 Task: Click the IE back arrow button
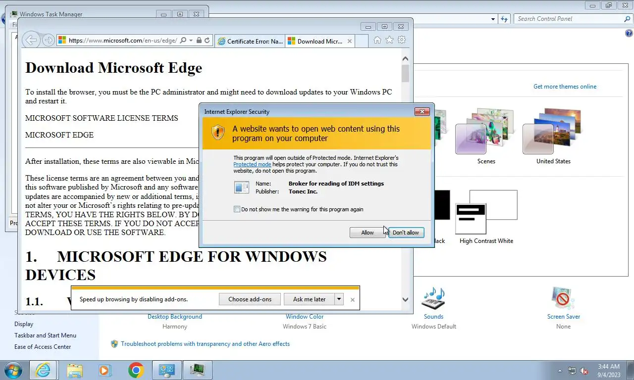coord(31,41)
